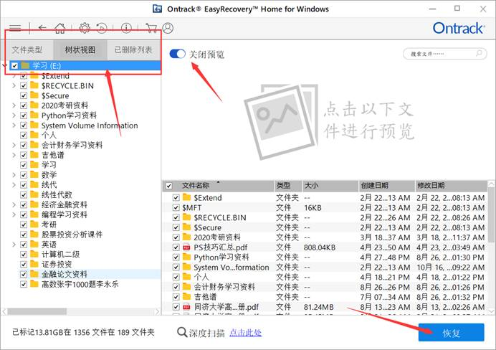Viewport: 496px width, 350px height.
Task: Open the settings gear icon
Action: [85, 28]
